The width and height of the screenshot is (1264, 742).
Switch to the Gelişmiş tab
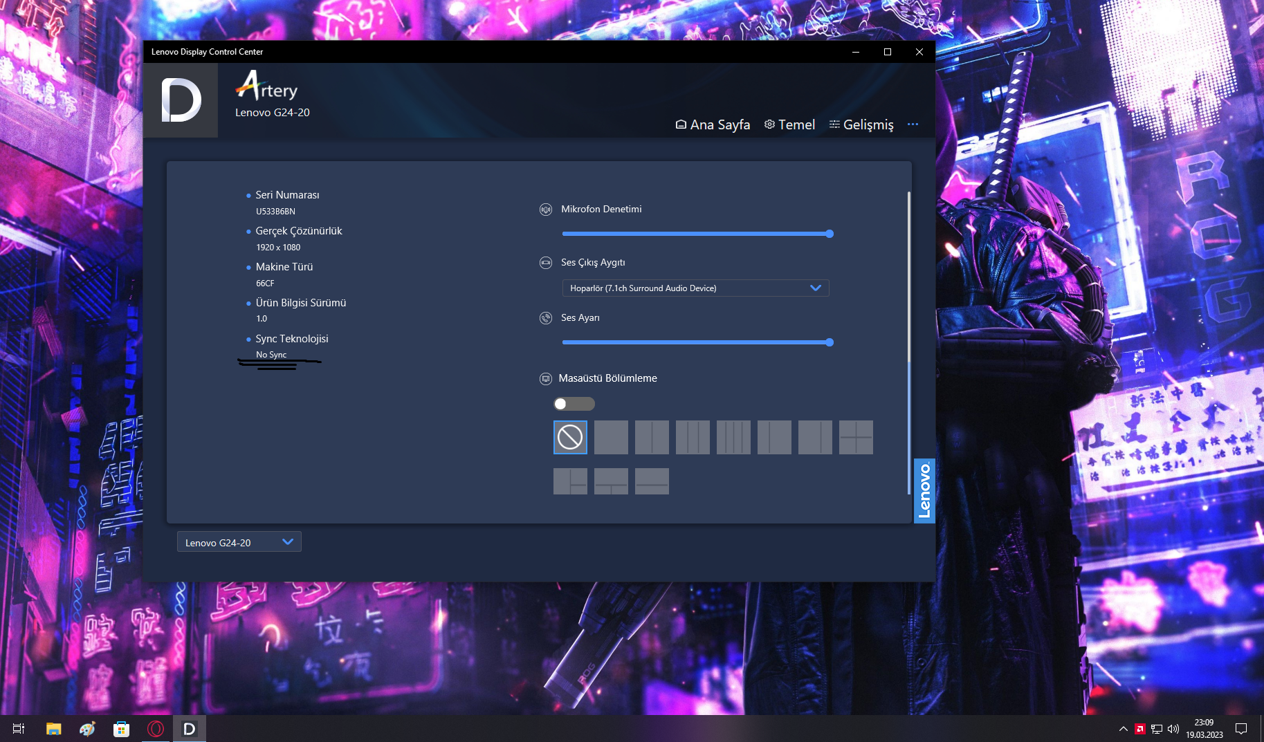(861, 124)
